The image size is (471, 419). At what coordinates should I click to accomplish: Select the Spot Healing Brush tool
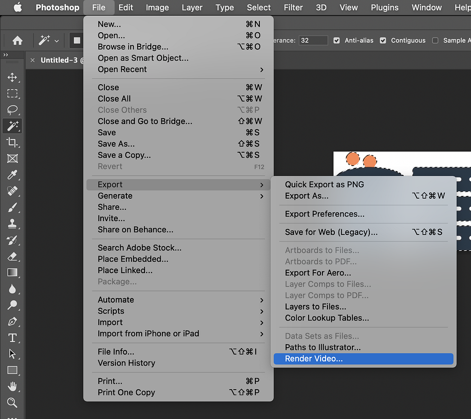coord(12,191)
